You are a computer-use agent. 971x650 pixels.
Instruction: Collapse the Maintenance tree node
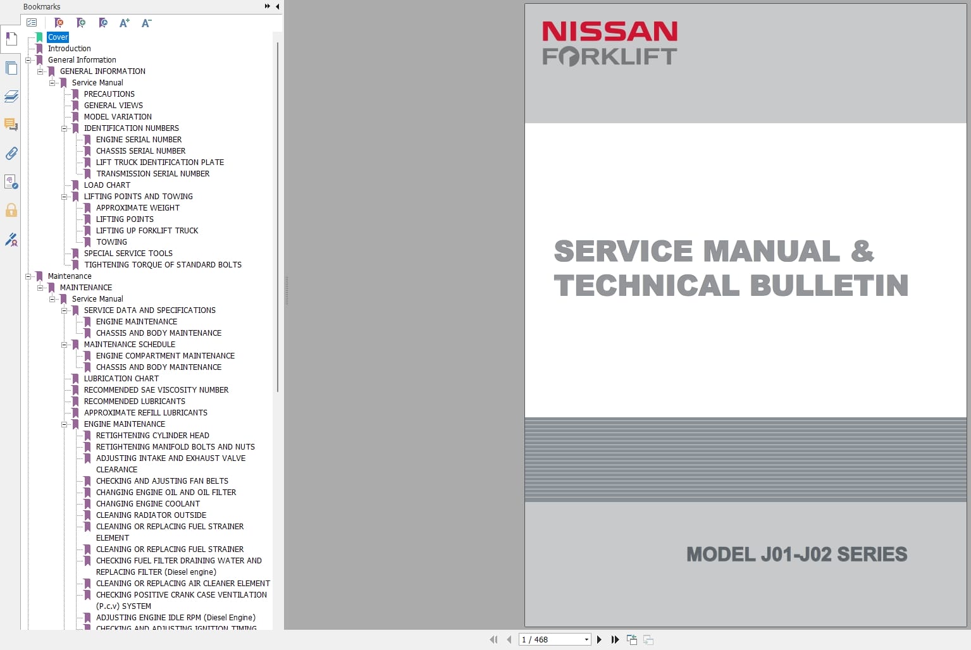(x=28, y=276)
